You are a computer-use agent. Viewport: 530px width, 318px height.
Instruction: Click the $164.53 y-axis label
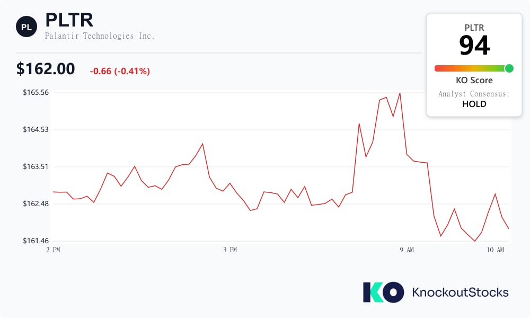[36, 130]
